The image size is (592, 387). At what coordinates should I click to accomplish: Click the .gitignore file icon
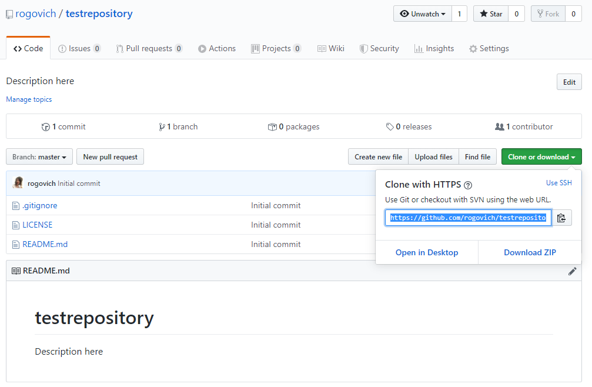pos(16,206)
